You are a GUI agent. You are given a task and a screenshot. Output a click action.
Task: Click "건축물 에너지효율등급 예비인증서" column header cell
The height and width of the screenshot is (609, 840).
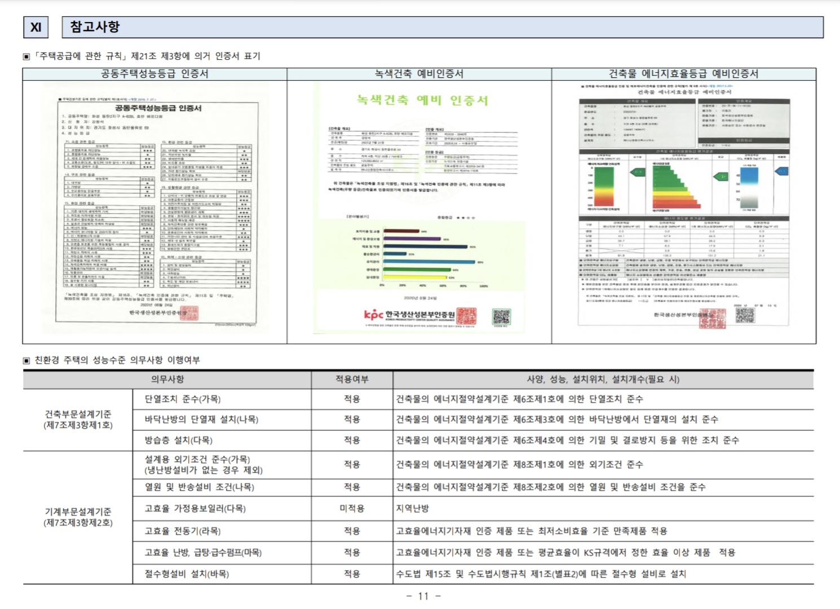[684, 74]
